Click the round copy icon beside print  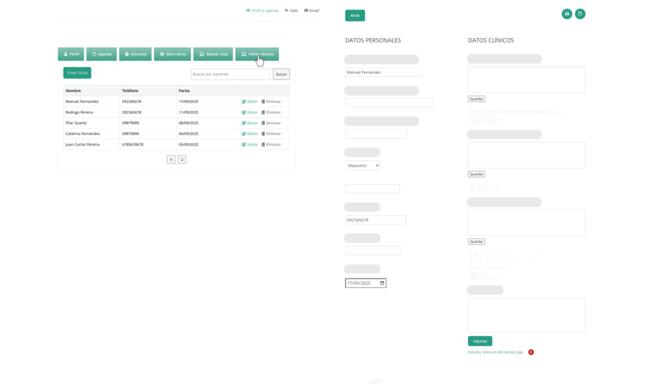pyautogui.click(x=580, y=14)
